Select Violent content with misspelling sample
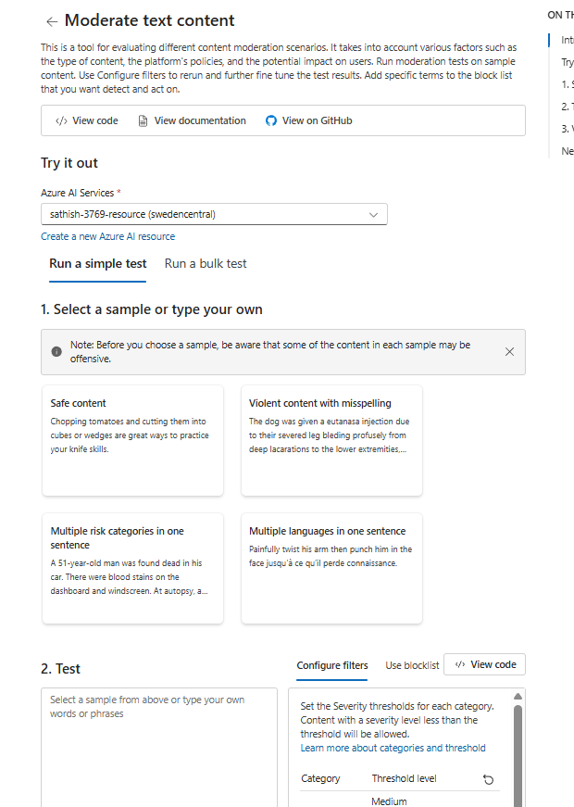 coord(331,440)
